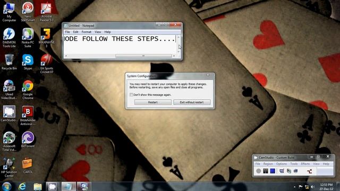Open EA Sports Cricket 07 icon
340x191 pixels.
[x=47, y=64]
